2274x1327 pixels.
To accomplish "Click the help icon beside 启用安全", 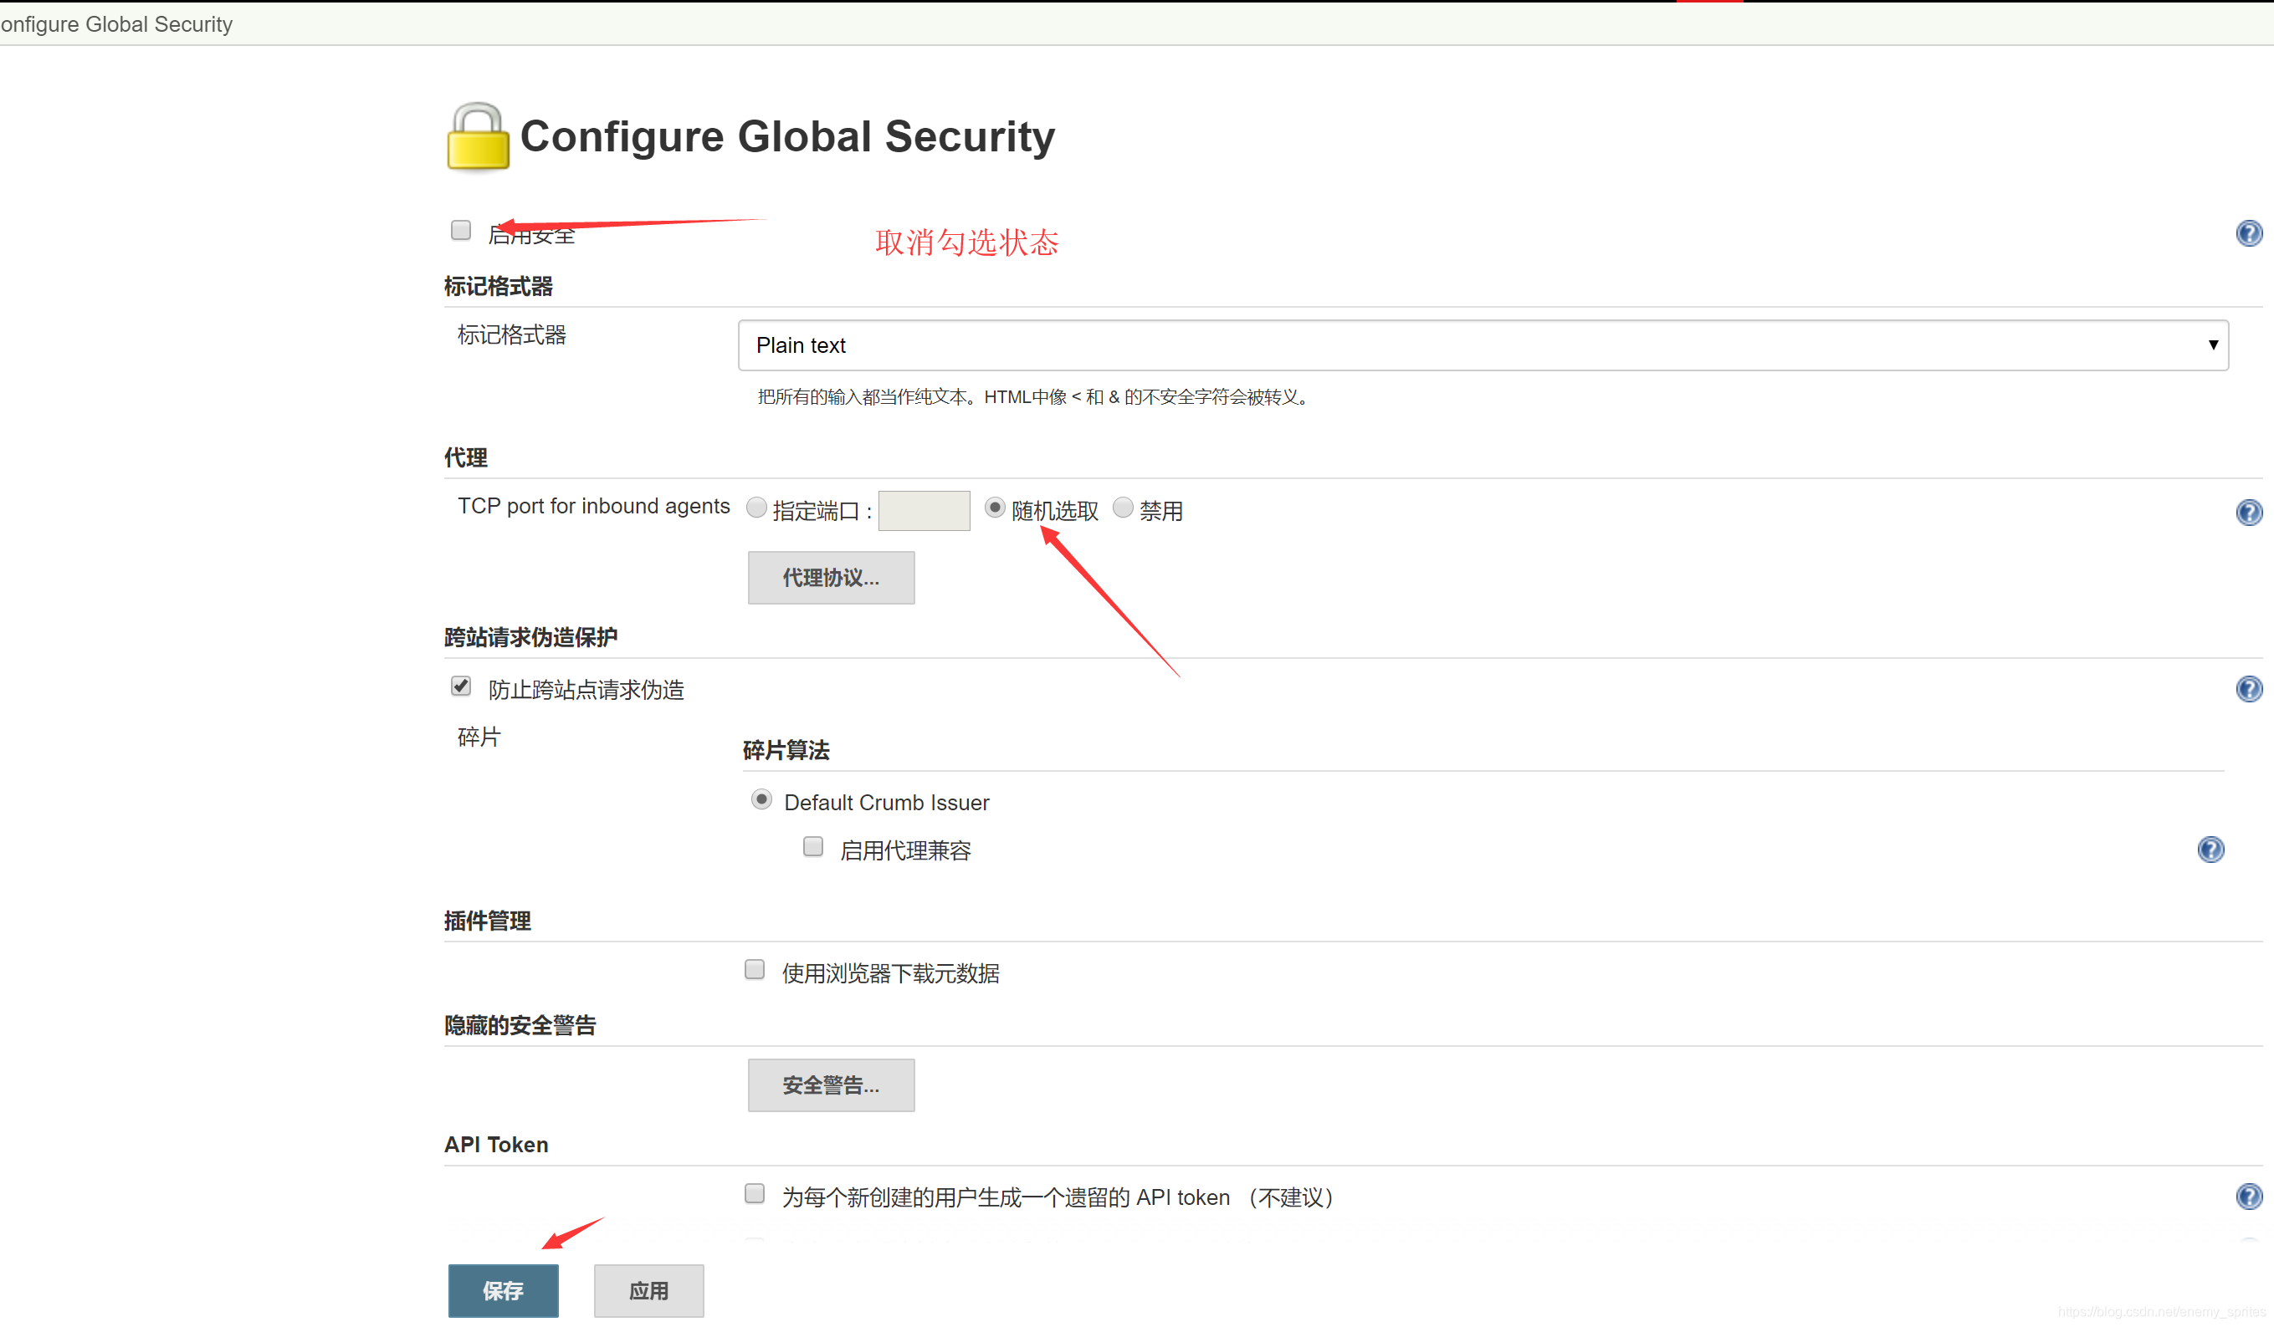I will (x=2248, y=233).
